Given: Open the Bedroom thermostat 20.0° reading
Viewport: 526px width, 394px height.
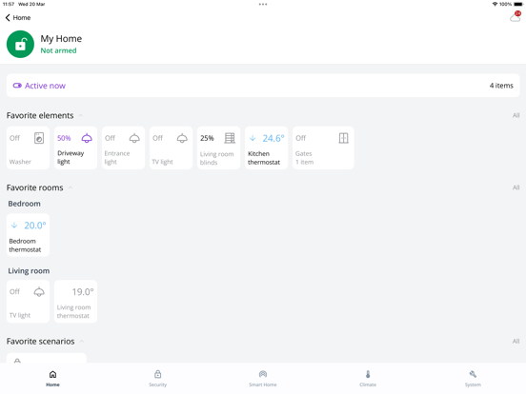Looking at the screenshot, I should [35, 226].
